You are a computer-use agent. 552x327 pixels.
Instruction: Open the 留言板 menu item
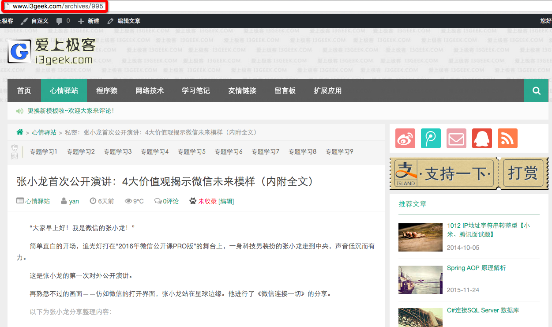pos(285,90)
